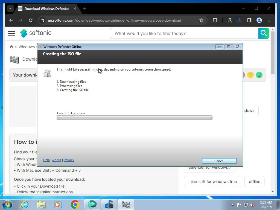Open the About link in Defender dialog
280x210 pixels.
(57, 160)
